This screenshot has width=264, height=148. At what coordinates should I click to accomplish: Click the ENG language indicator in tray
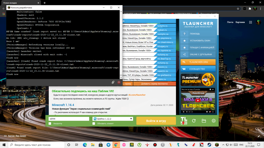click(241, 145)
